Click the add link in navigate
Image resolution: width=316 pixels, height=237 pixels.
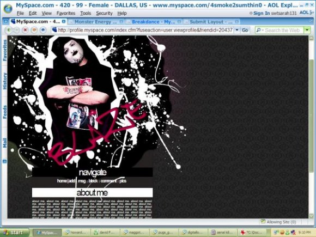(72, 181)
